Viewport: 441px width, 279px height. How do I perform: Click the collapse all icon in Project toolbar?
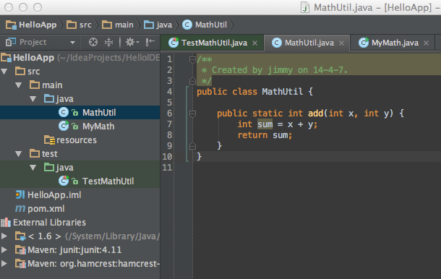(x=108, y=42)
